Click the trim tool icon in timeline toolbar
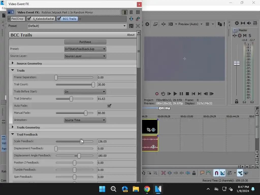Image resolution: width=260 pixels, height=195 pixels. coord(170,173)
